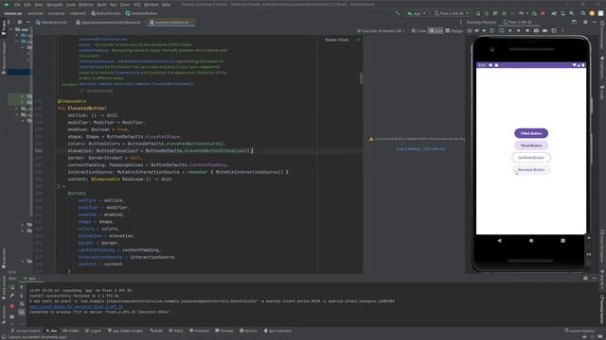Screen dimensions: 606x340
Task: Open the Problems tool window
Action: click(199, 331)
